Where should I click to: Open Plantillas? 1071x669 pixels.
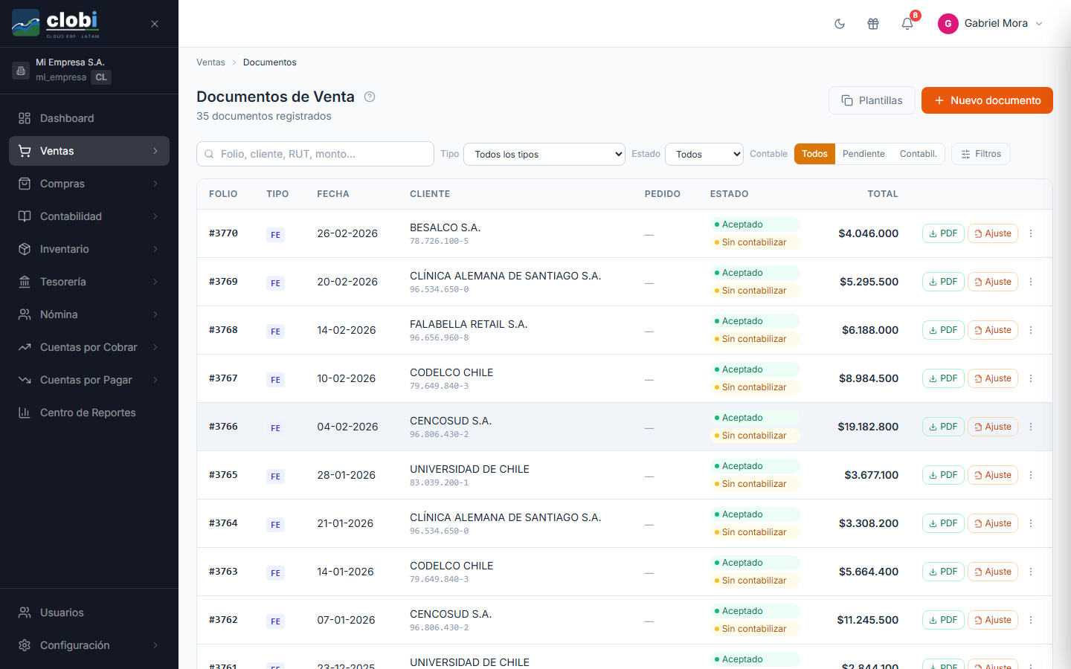[x=872, y=100]
